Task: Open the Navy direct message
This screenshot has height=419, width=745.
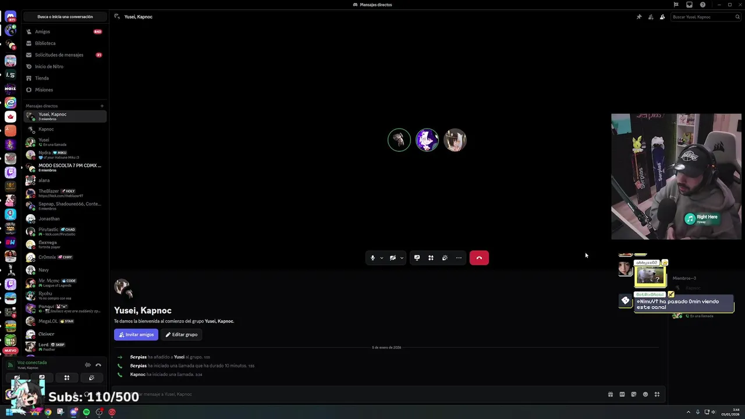Action: pyautogui.click(x=65, y=270)
